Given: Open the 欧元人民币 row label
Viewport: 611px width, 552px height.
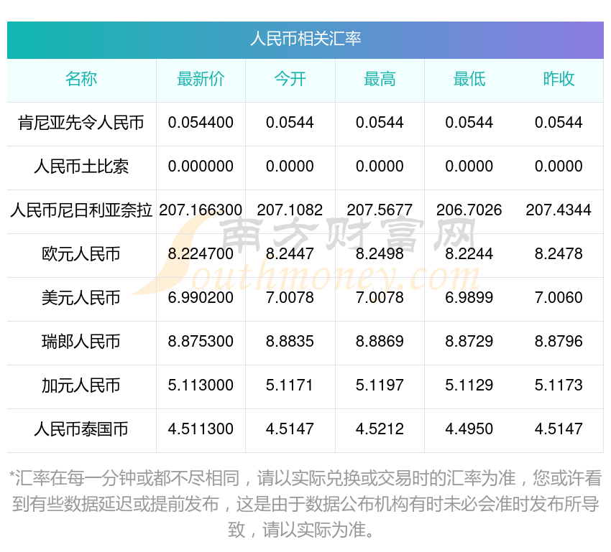Looking at the screenshot, I should (82, 254).
